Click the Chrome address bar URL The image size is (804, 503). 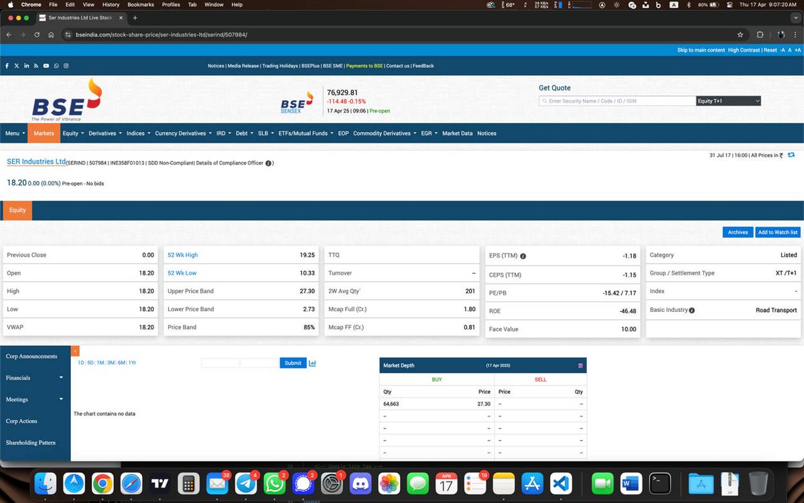click(161, 34)
